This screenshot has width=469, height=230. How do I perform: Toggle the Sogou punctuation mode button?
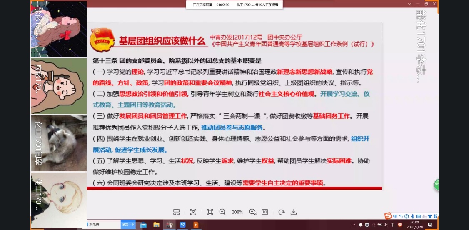coord(401,216)
